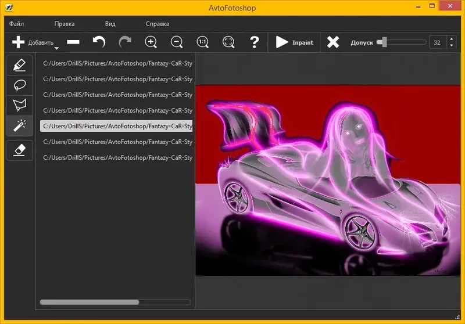Zoom in on the image

pos(151,42)
